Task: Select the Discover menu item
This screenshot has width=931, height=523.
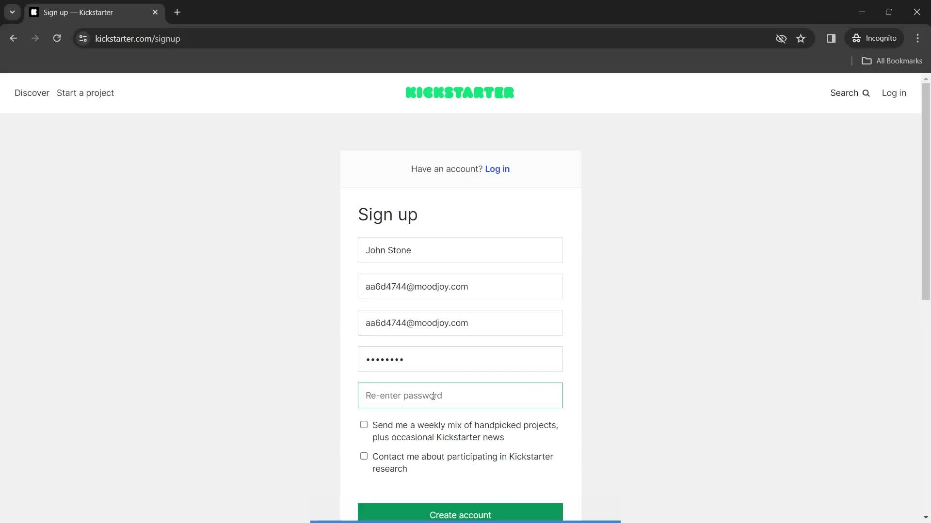Action: pyautogui.click(x=32, y=92)
